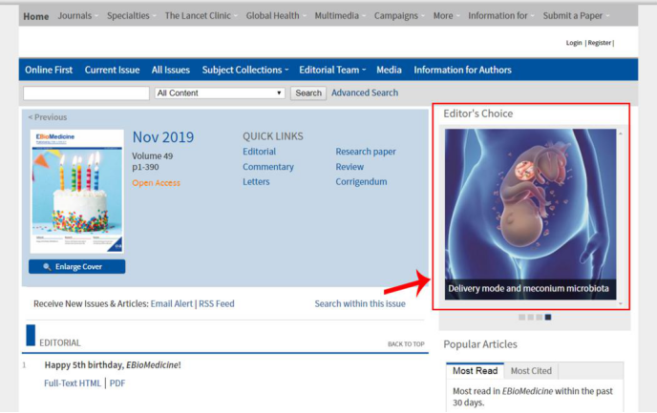Click Delivery mode and meconium microbiota caption

pos(528,288)
